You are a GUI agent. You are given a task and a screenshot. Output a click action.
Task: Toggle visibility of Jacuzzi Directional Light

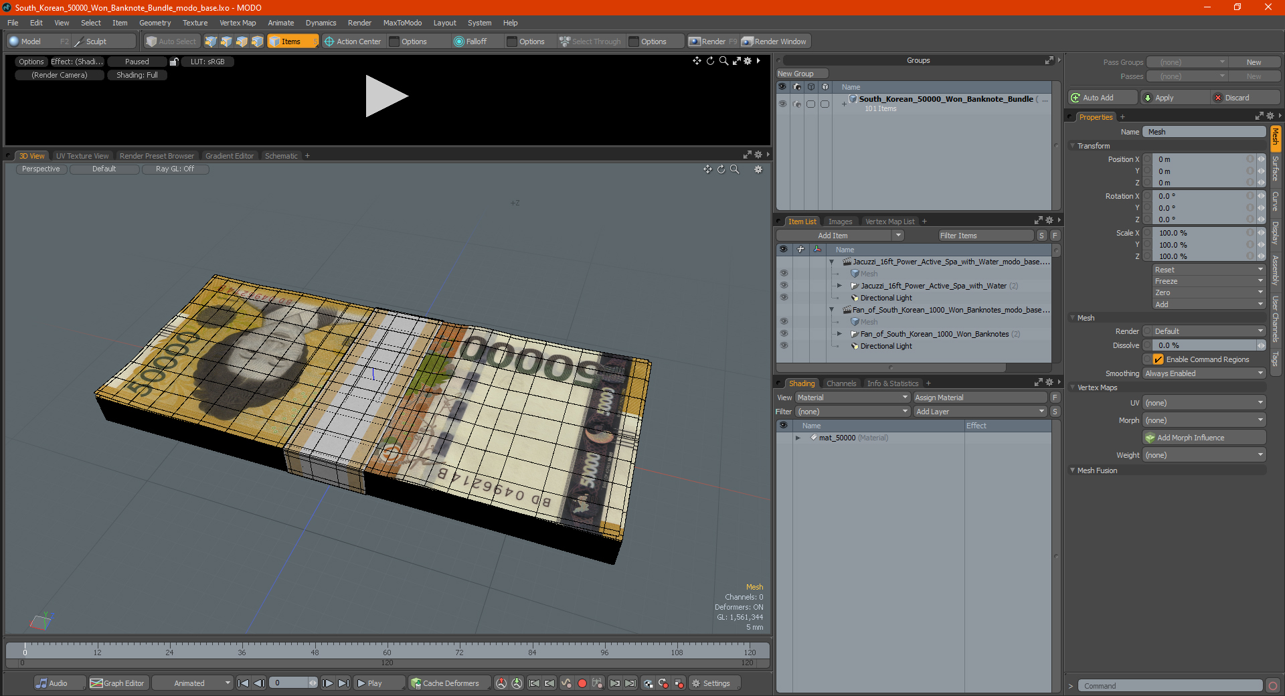784,298
